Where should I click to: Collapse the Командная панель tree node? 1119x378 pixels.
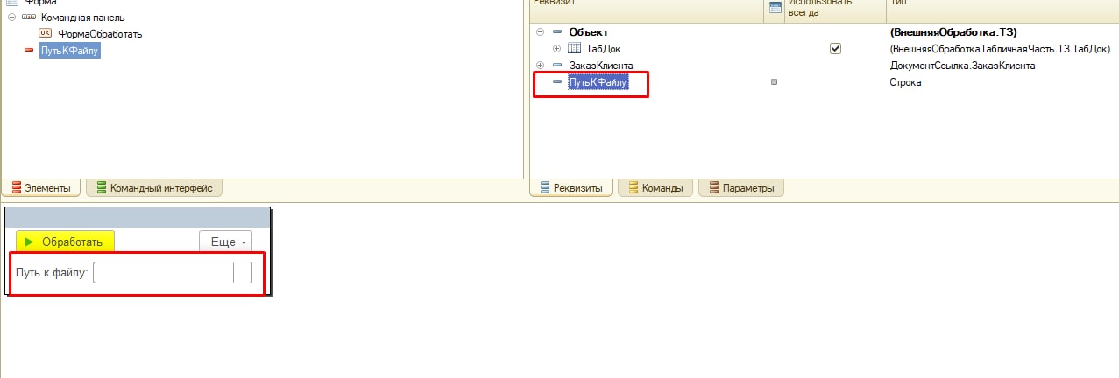click(11, 17)
